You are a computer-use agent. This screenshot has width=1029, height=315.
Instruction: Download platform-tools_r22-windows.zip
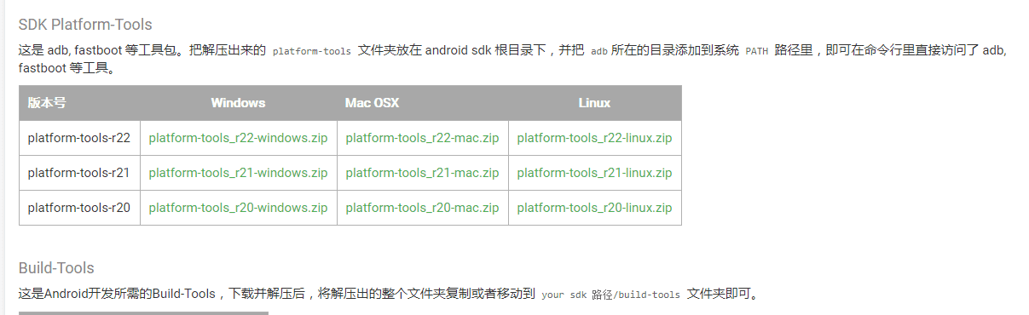pyautogui.click(x=238, y=138)
